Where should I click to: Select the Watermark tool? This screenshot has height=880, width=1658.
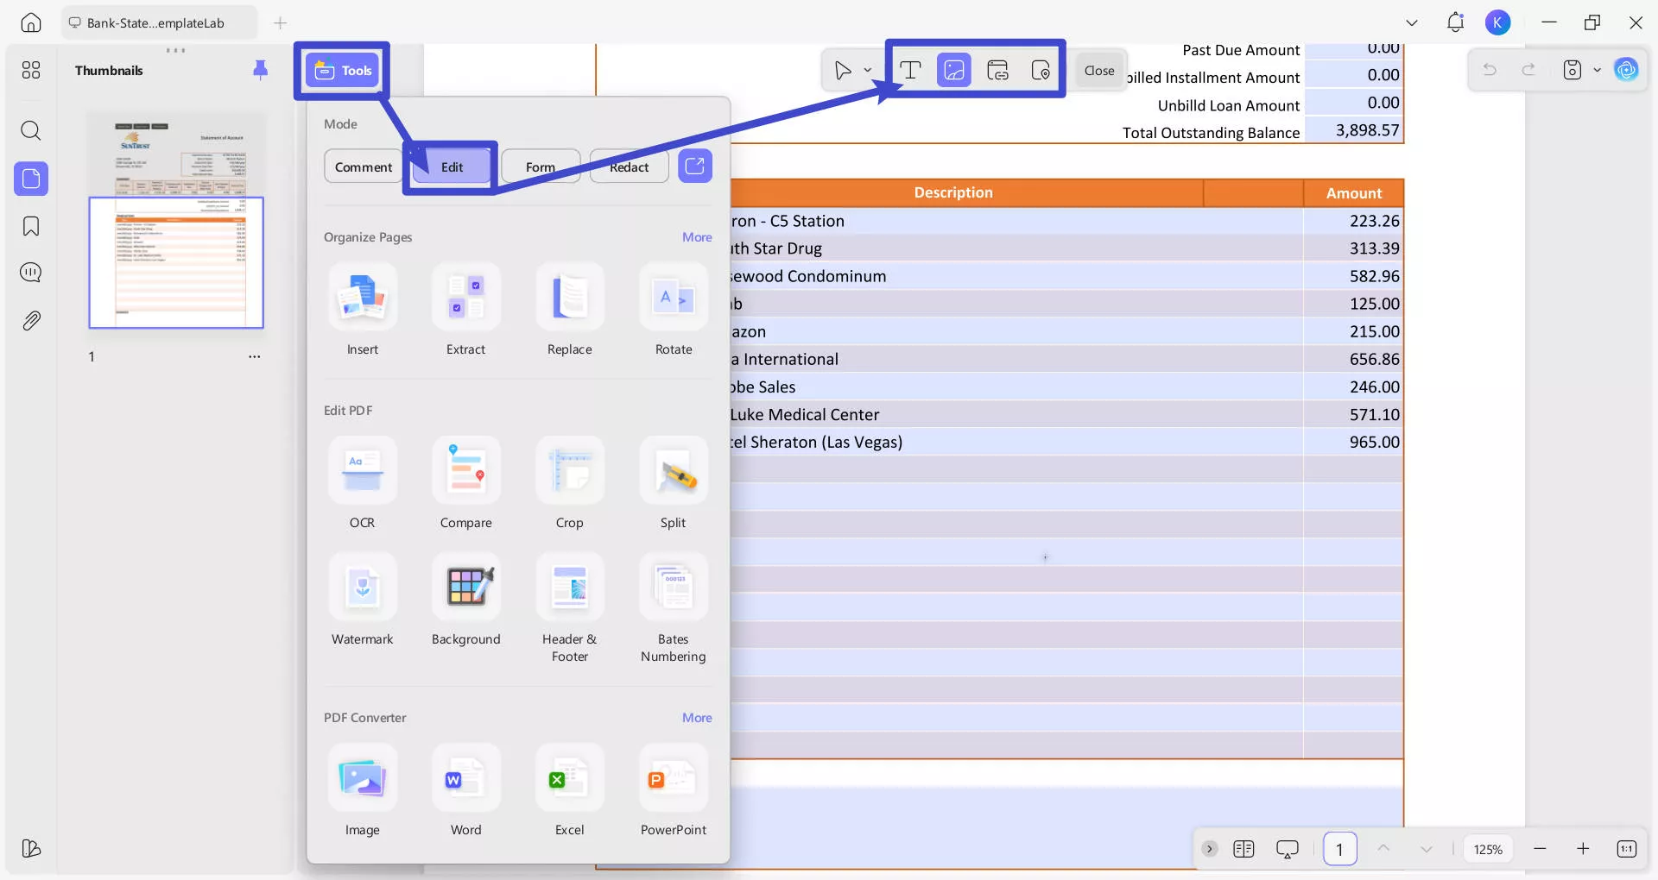coord(363,588)
